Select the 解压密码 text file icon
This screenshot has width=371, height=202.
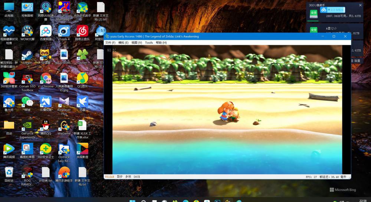(9, 58)
